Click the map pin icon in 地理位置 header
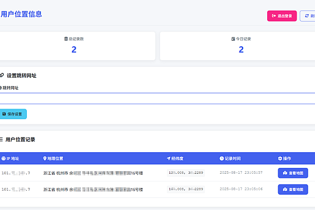 pos(45,159)
